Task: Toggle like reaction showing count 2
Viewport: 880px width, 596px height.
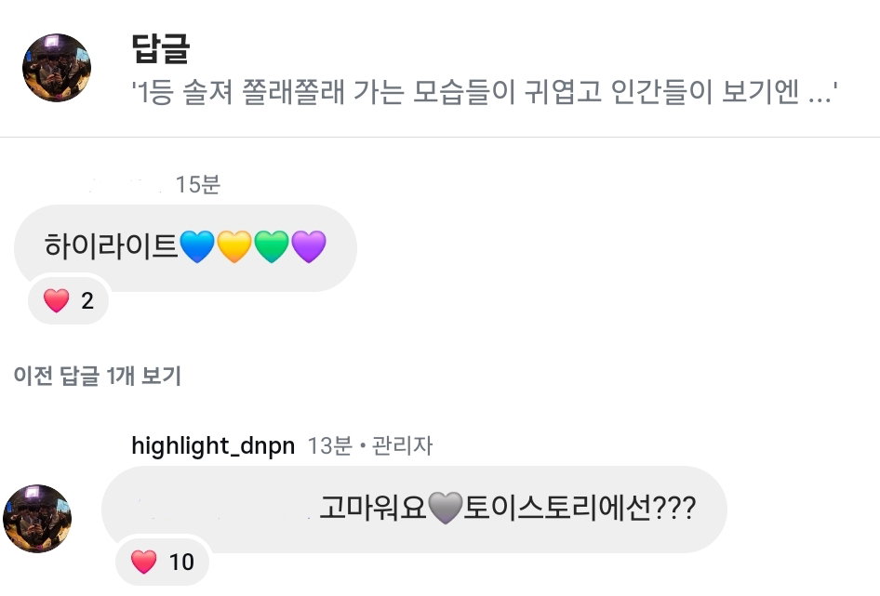Action: coord(68,300)
